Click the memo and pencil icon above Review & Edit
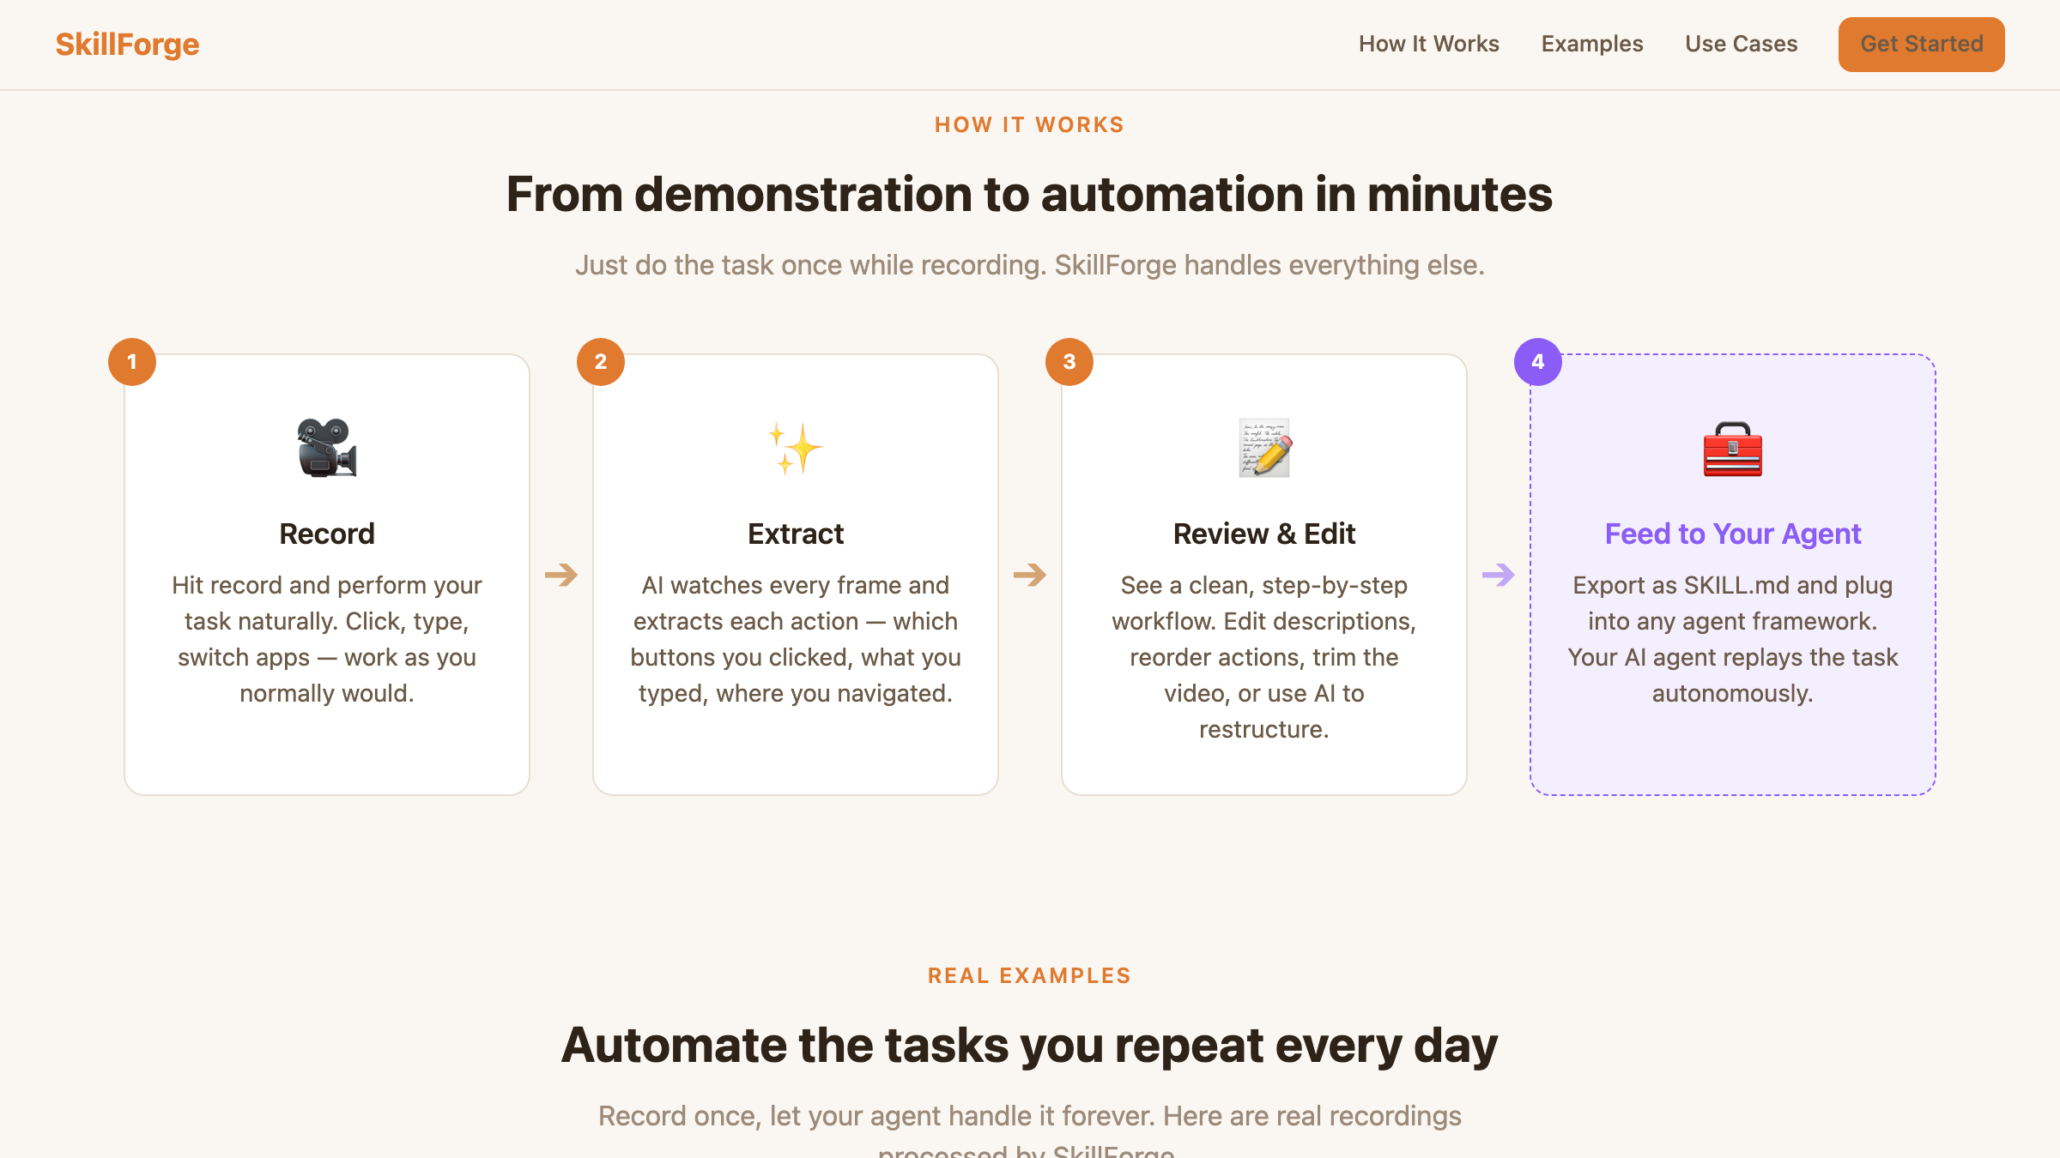 [x=1263, y=447]
